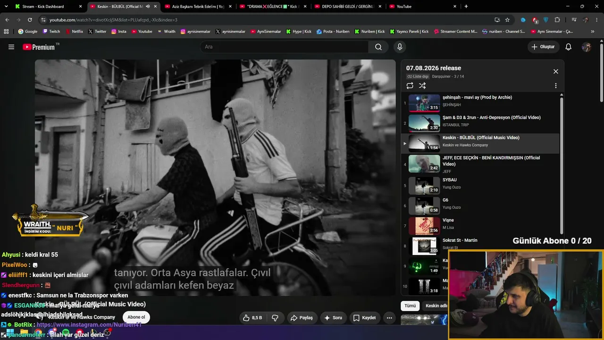The image size is (604, 340).
Task: Focus the Ara search field
Action: pos(284,47)
